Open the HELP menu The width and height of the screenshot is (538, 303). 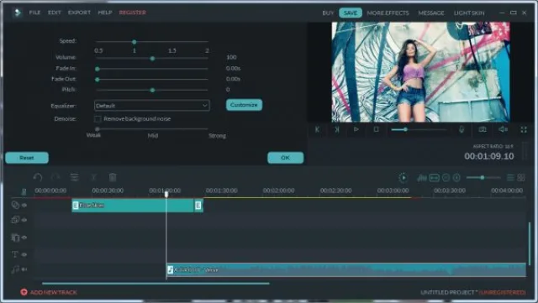105,13
